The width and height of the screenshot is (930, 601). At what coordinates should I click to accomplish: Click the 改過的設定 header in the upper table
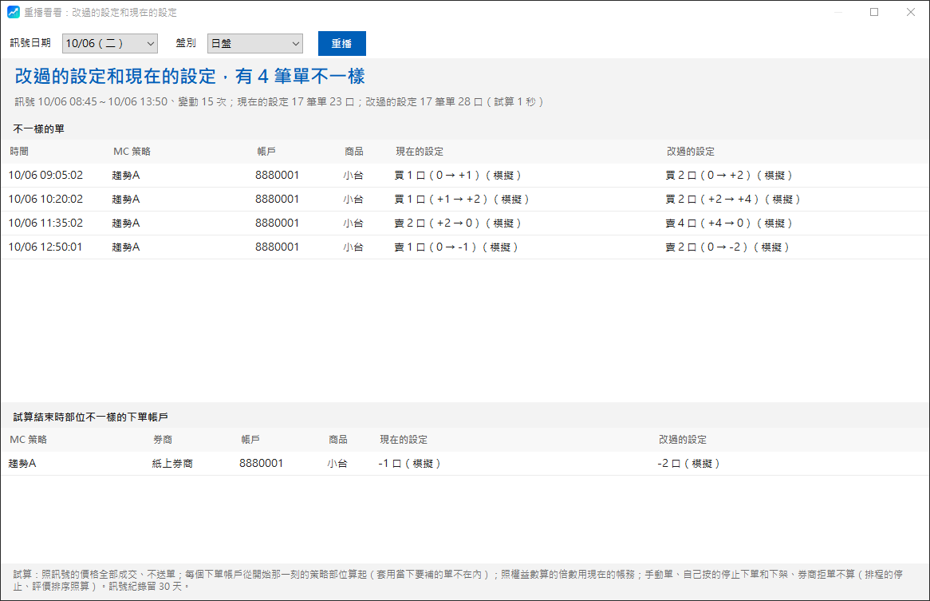pyautogui.click(x=691, y=152)
